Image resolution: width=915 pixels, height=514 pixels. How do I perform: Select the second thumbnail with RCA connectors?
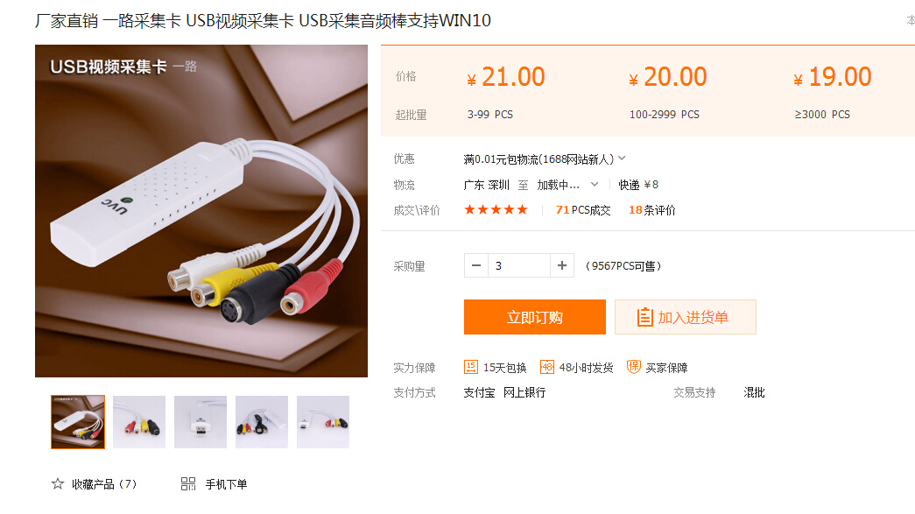139,422
